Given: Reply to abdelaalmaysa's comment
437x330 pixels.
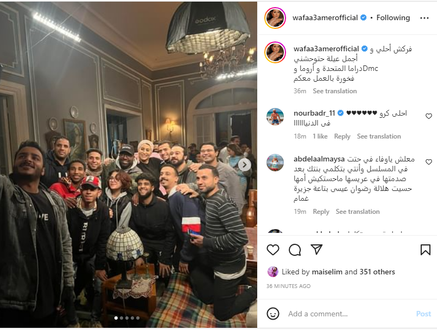Looking at the screenshot, I should (321, 212).
